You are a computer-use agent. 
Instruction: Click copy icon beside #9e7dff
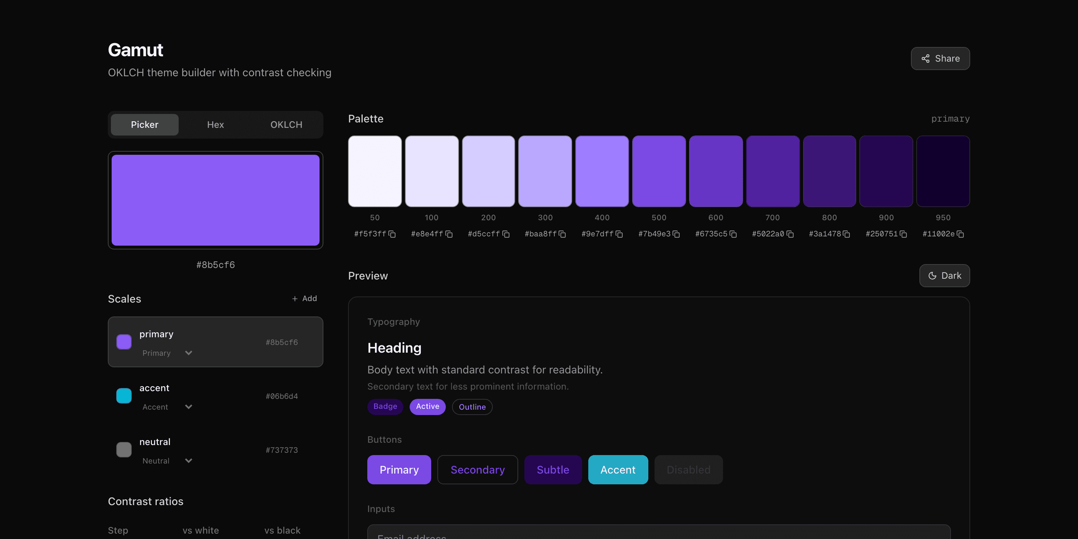[619, 234]
